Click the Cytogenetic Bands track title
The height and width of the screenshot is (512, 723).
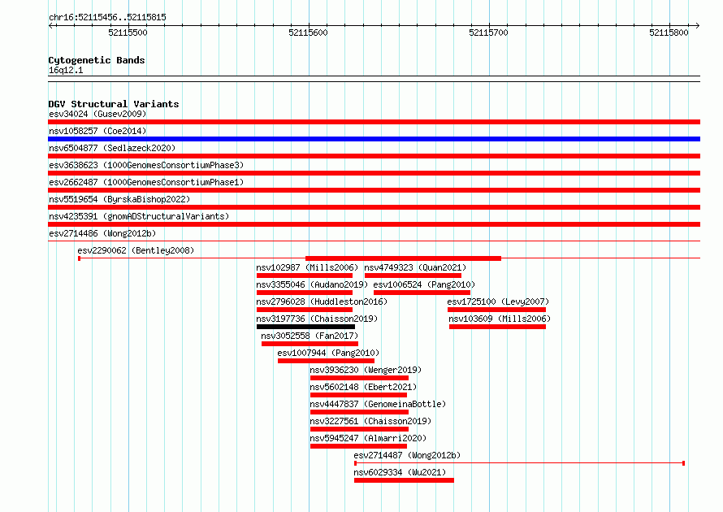(x=97, y=60)
